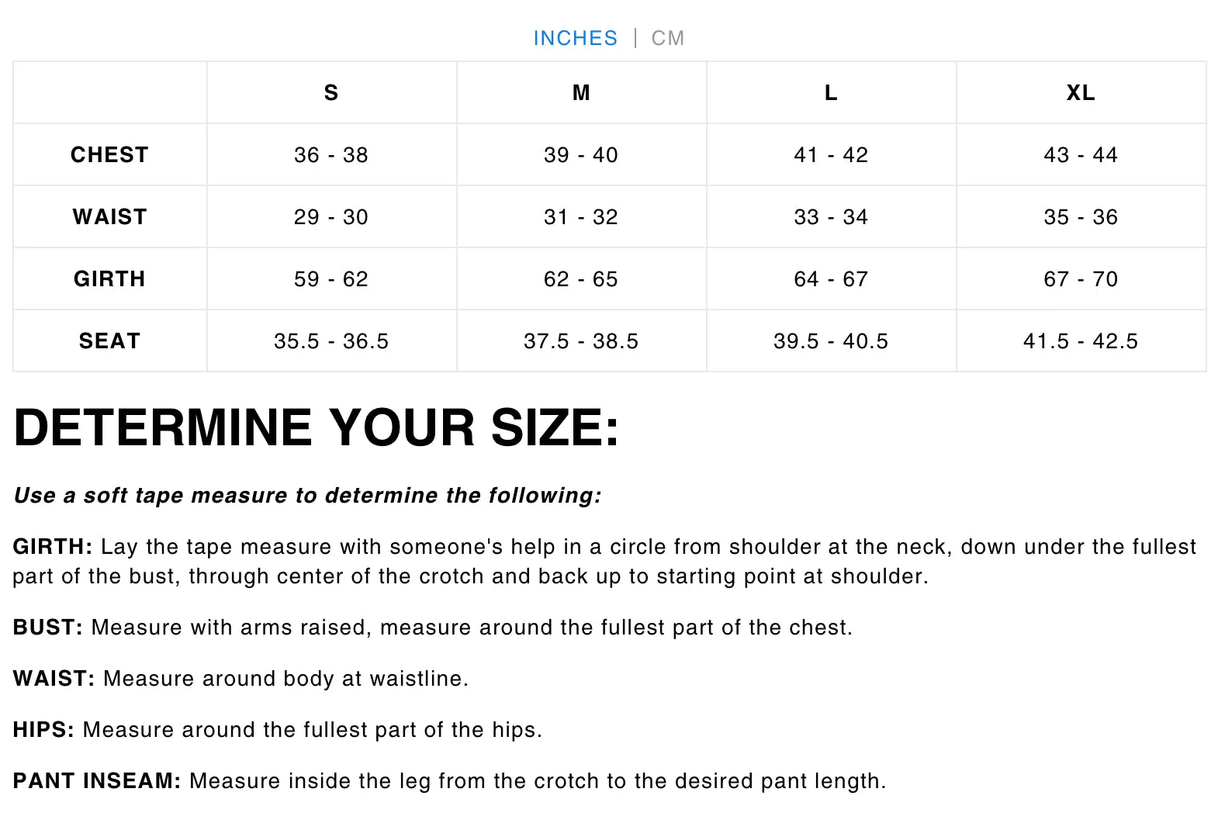The height and width of the screenshot is (837, 1225).
Task: Switch units to CM
Action: pyautogui.click(x=667, y=38)
